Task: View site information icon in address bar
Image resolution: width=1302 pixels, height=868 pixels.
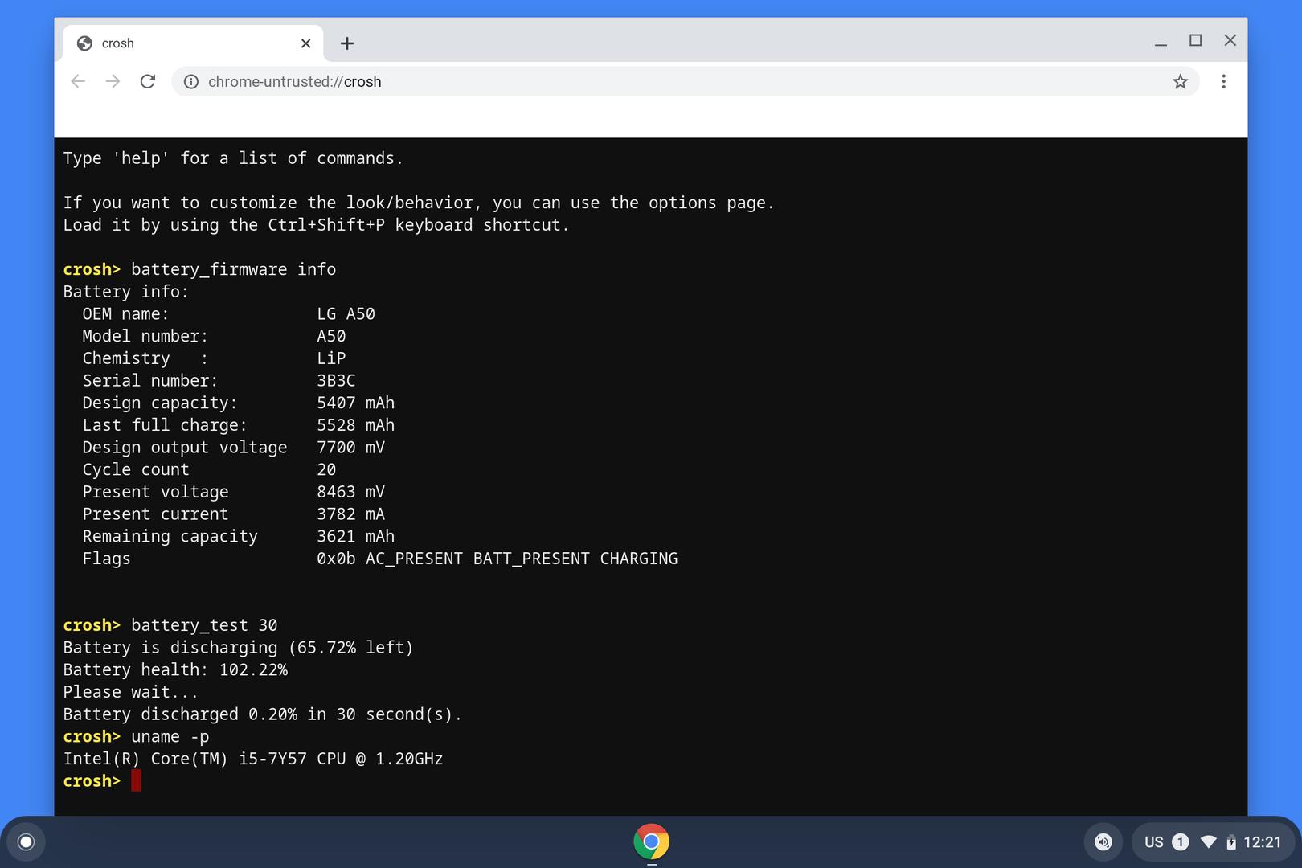Action: click(191, 81)
